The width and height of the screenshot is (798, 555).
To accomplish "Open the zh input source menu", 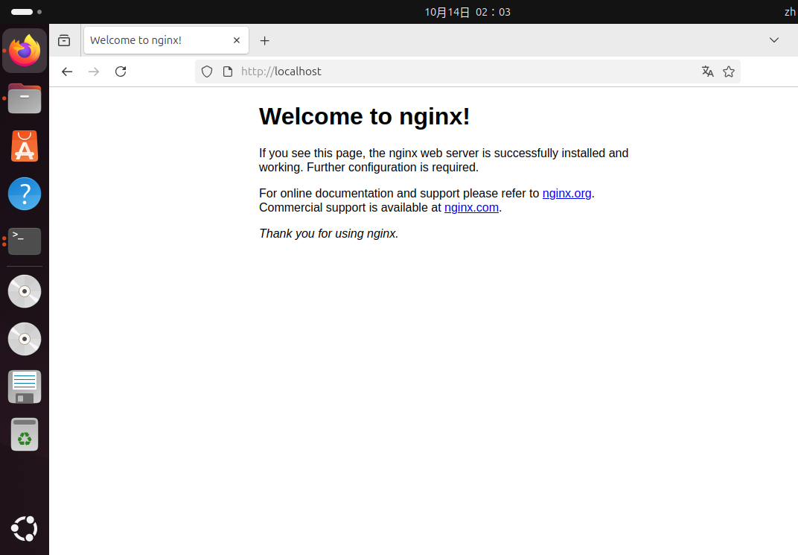I will pos(790,12).
